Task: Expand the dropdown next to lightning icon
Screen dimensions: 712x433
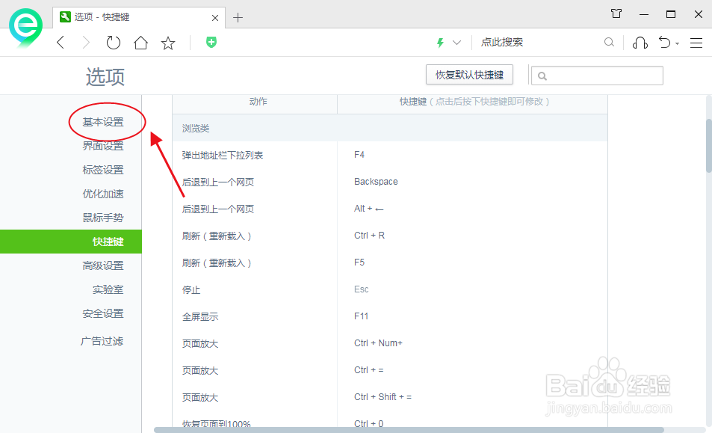Action: (x=456, y=43)
